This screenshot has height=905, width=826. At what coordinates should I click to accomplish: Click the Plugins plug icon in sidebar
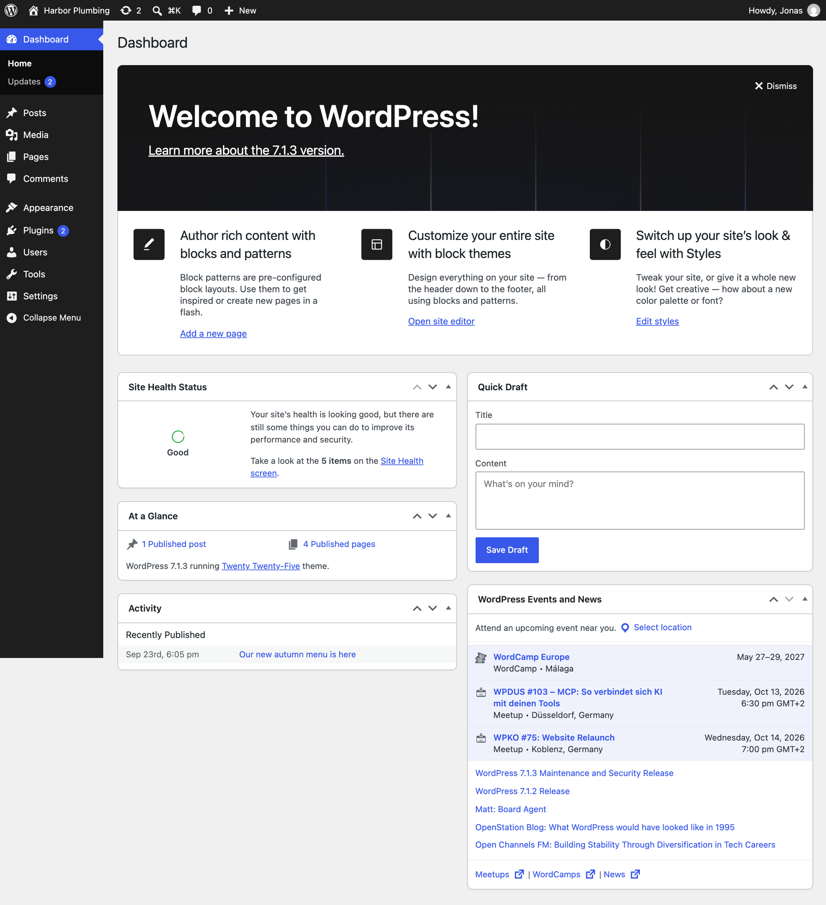[12, 230]
